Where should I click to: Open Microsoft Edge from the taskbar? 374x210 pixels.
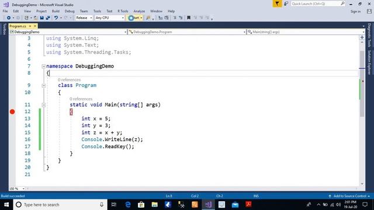pos(128,205)
